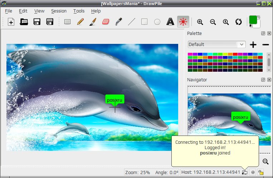Create a new document with the toolbar icon
Screen dimensions: 273x178
(11, 22)
